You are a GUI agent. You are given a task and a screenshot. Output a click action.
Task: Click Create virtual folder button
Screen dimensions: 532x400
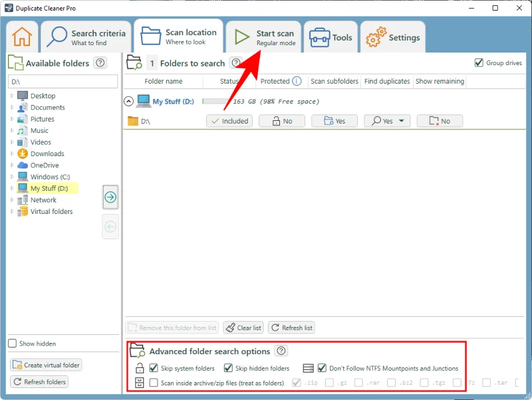[46, 365]
